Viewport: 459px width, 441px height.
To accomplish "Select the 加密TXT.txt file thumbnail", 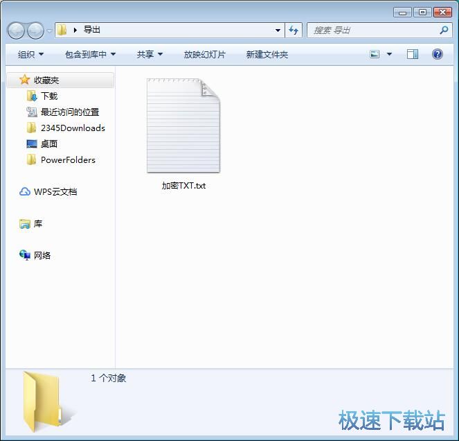I will (183, 126).
